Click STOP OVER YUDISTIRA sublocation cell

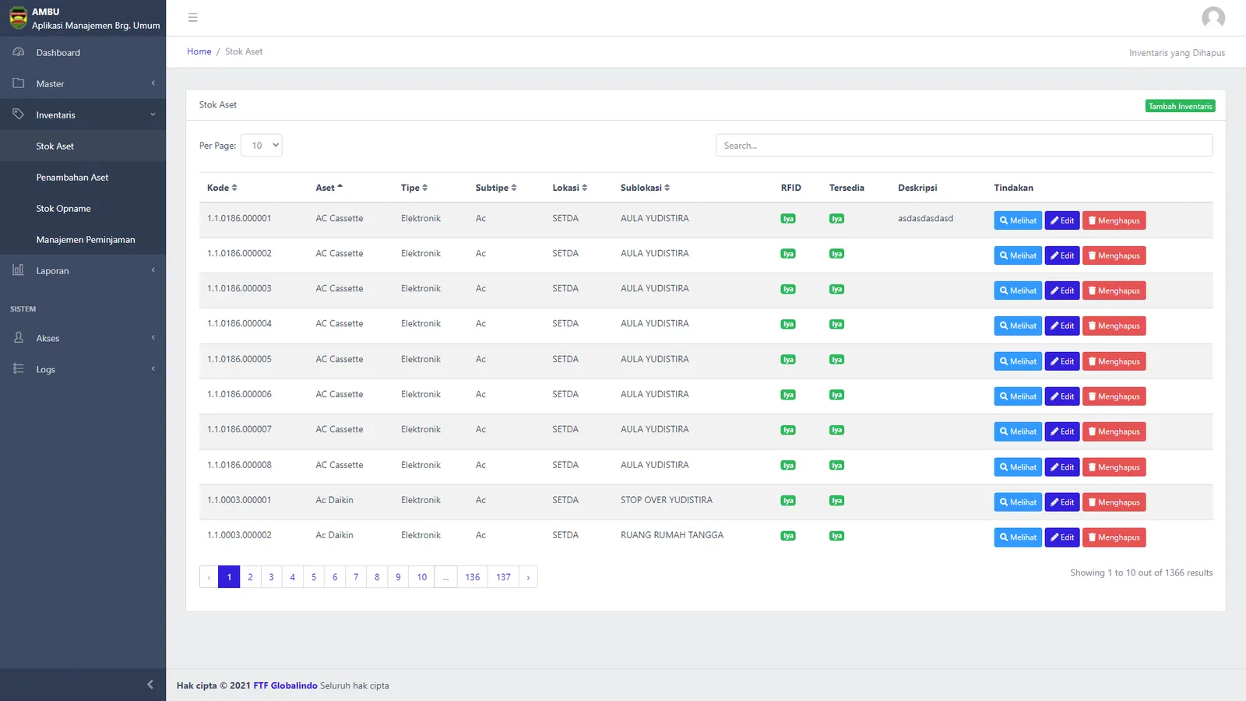pyautogui.click(x=667, y=500)
